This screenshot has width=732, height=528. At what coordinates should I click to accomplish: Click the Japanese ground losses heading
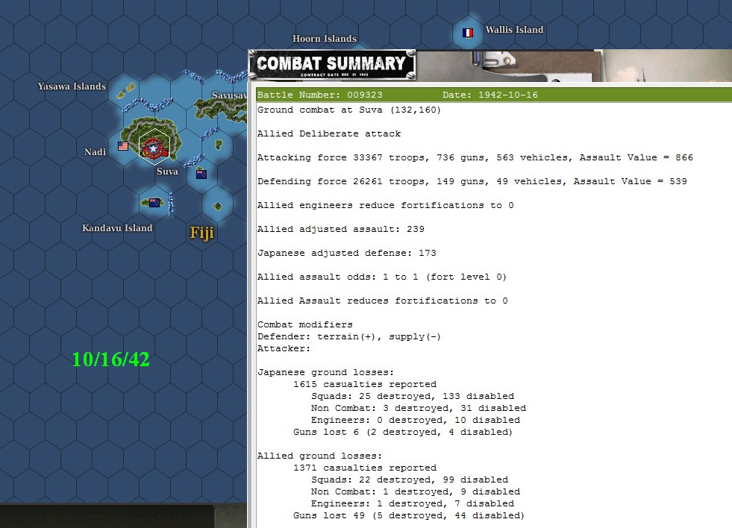coord(326,372)
